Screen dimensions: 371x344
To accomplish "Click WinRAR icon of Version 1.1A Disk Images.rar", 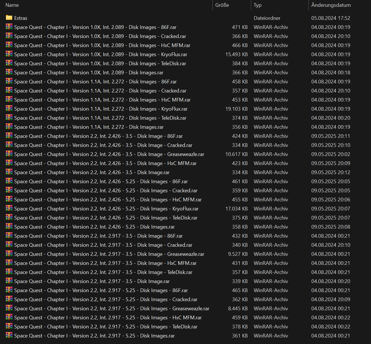I will (x=9, y=126).
